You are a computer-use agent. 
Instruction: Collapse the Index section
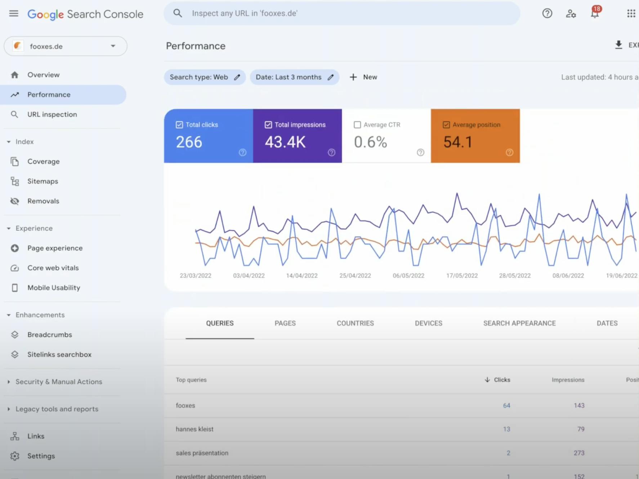tap(9, 142)
